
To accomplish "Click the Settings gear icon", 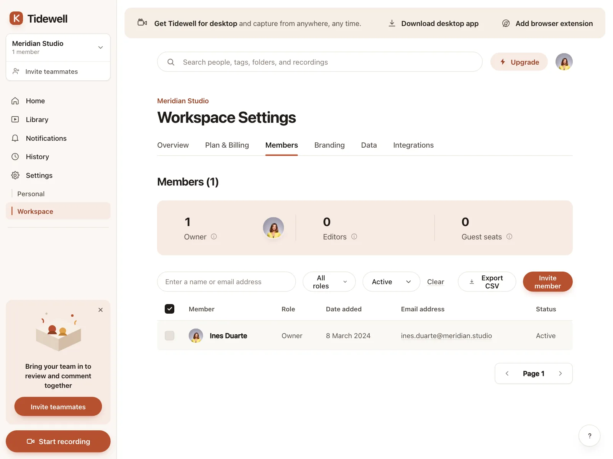I will pos(15,175).
